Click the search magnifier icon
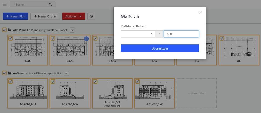261x113 pixels. click(51, 5)
